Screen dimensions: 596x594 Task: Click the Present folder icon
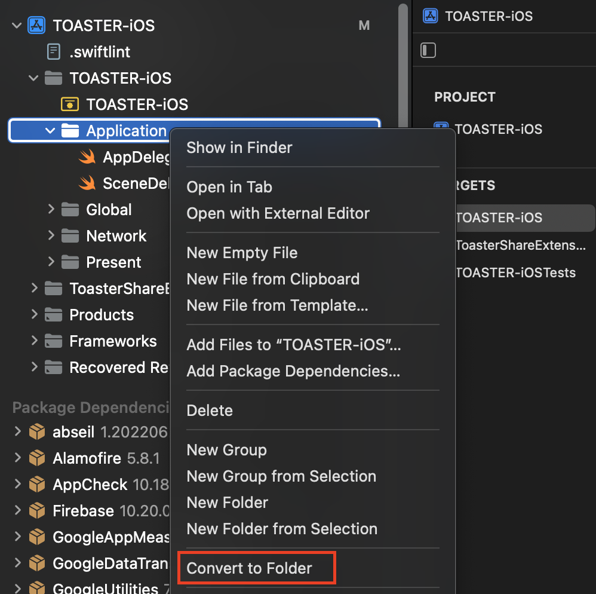(70, 262)
